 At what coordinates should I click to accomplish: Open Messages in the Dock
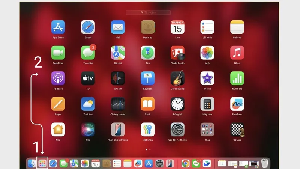click(64, 164)
